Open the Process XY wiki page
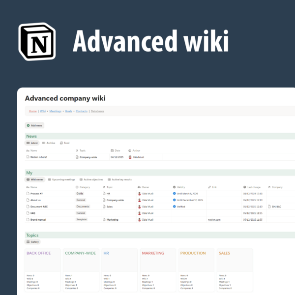 click(x=36, y=194)
